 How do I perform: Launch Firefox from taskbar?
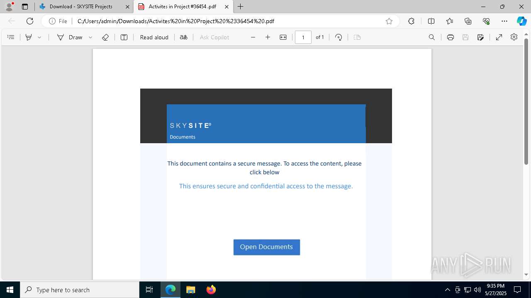pyautogui.click(x=211, y=290)
